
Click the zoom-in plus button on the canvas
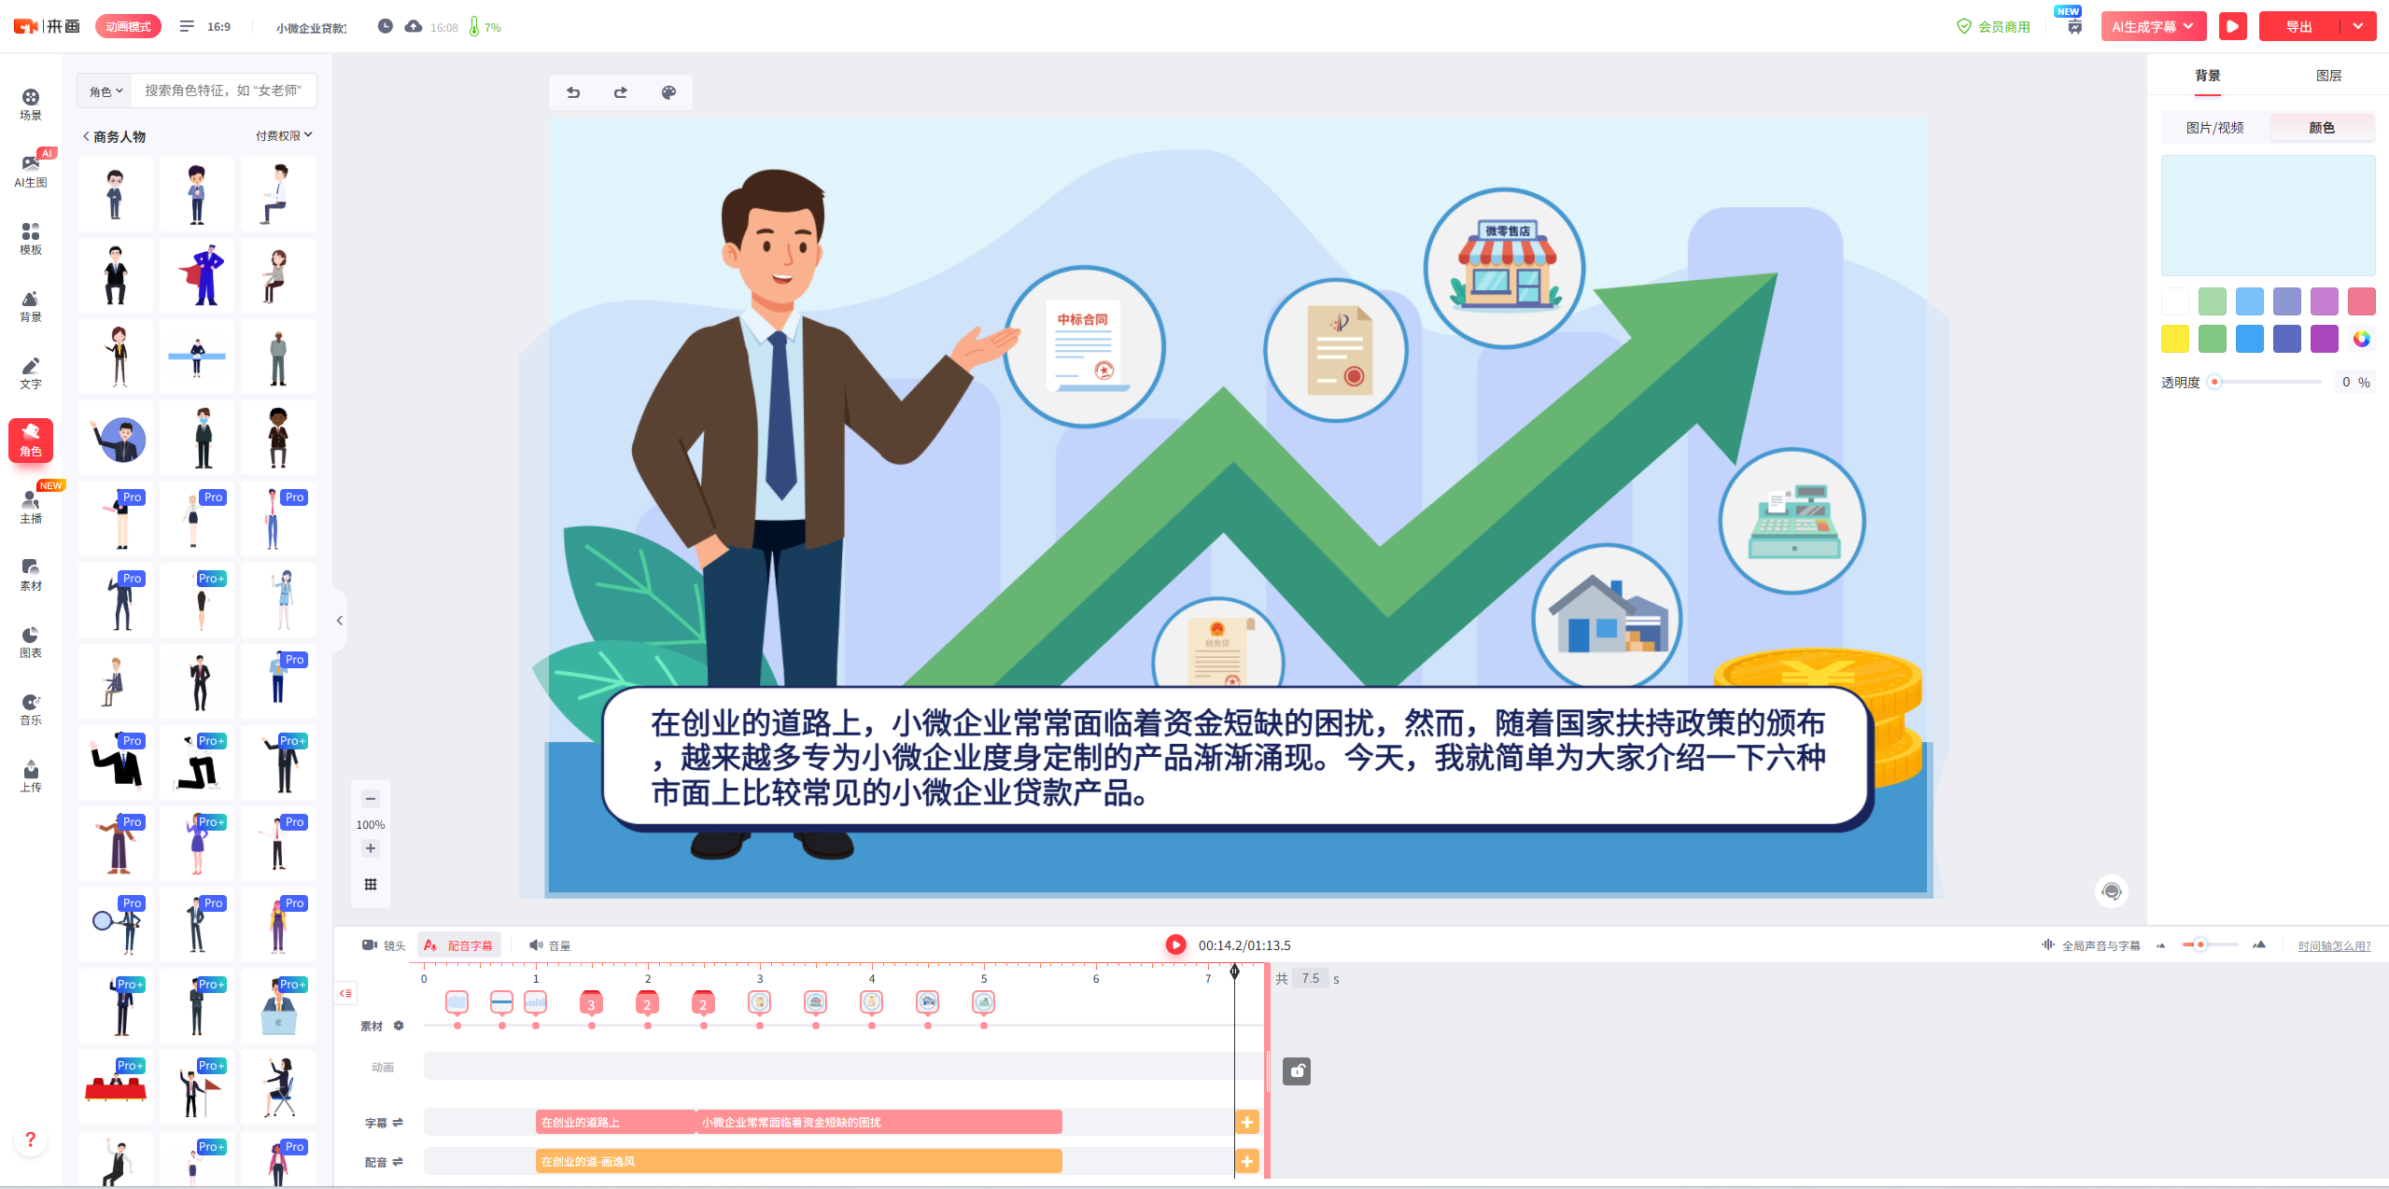371,848
